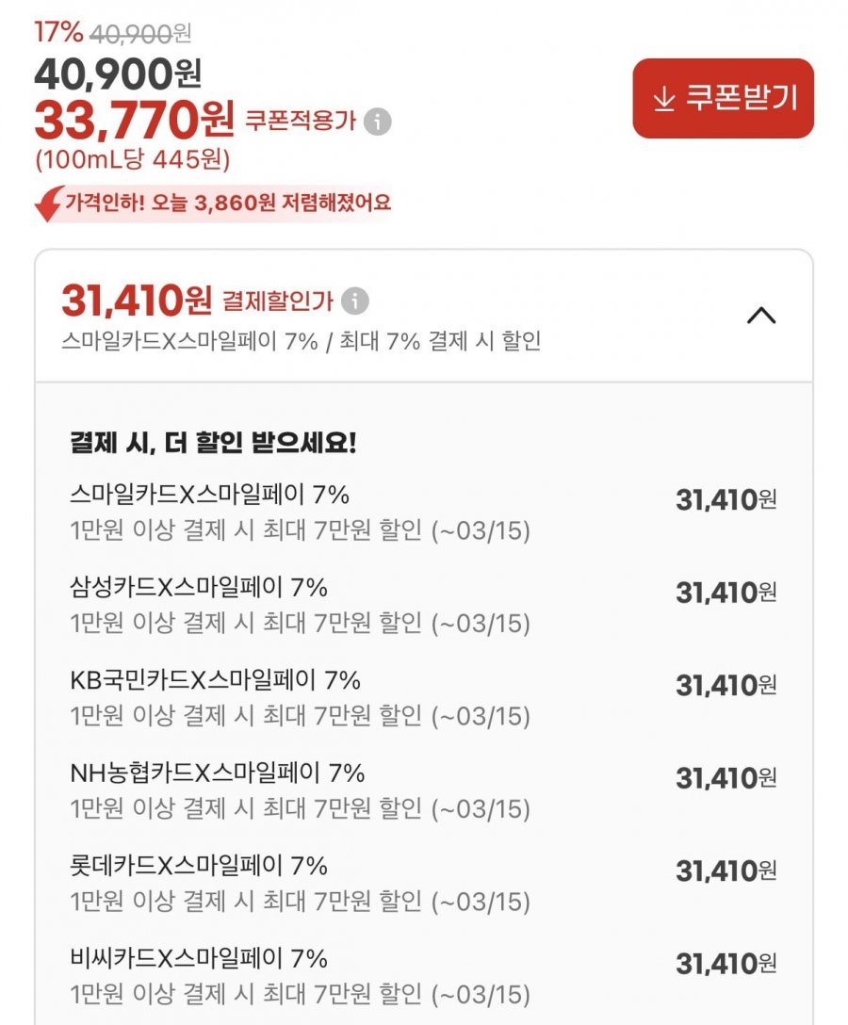Select 스마일카드X스마일페이 7% discount option
848x1025 pixels.
tap(209, 495)
